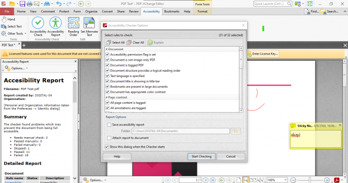This screenshot has height=183, width=348.
Task: Print document using printer icon
Action: [x=29, y=4]
